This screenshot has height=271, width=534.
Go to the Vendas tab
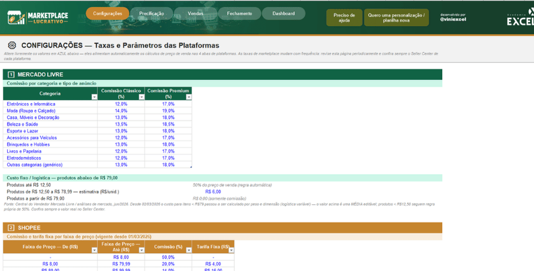[195, 14]
